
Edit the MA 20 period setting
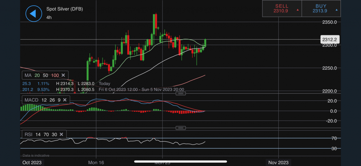pyautogui.click(x=37, y=75)
